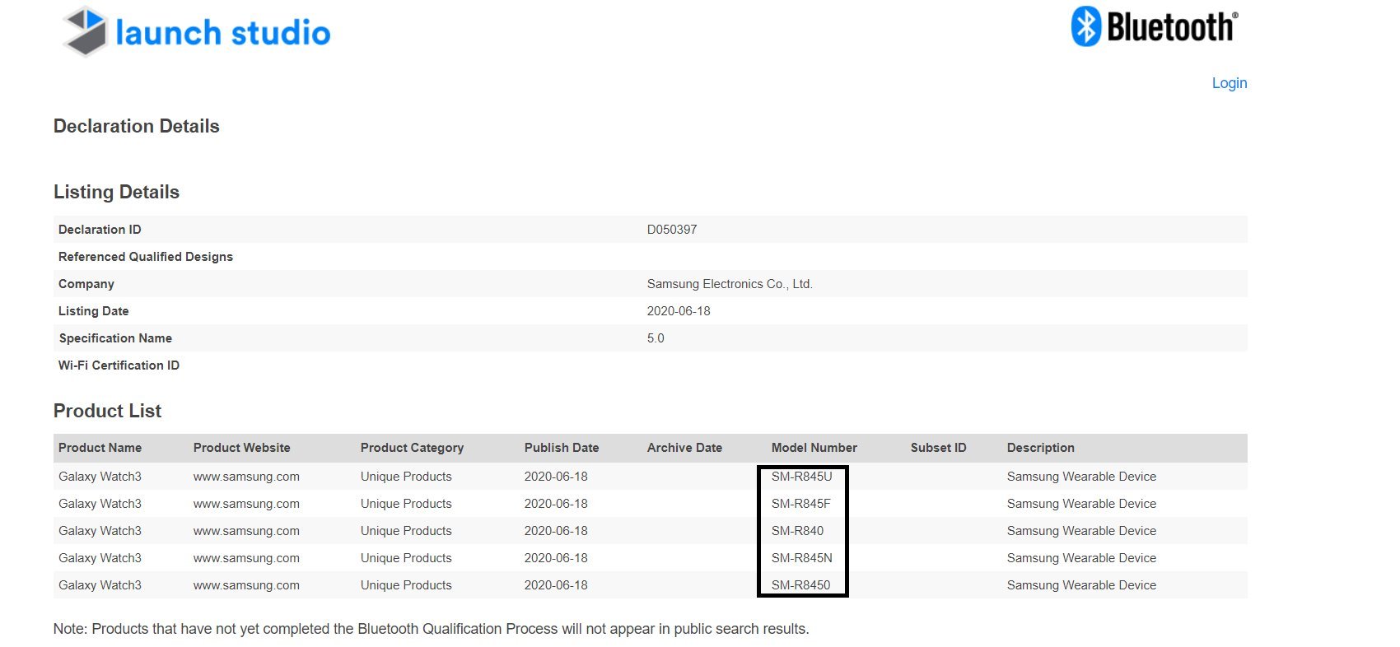This screenshot has width=1400, height=647.
Task: Click the Publish Date column header
Action: tap(562, 448)
